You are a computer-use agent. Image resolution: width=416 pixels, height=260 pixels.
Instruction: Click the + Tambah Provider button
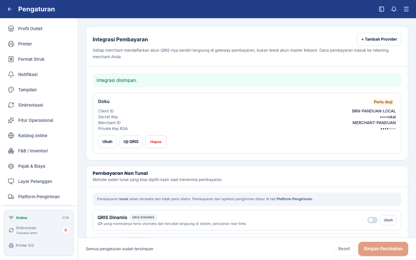379,39
